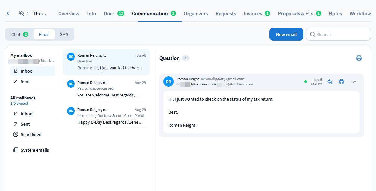Select the Email toggle option

44,34
